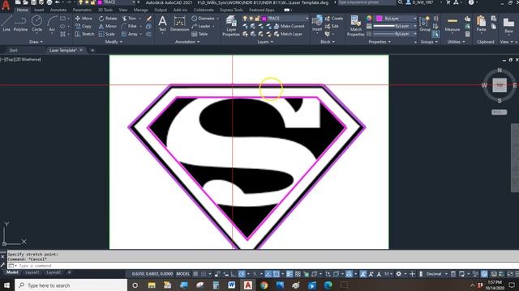Click Create block button
This screenshot has height=291, width=519.
(x=334, y=19)
